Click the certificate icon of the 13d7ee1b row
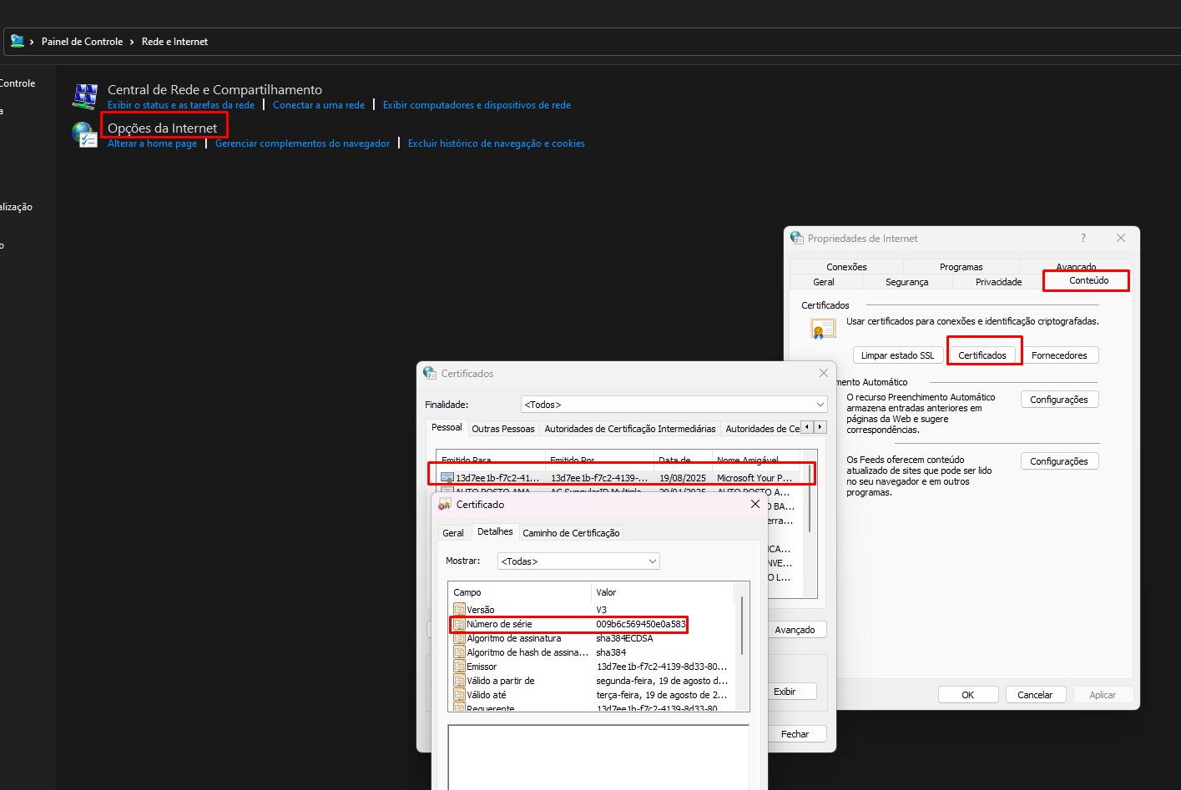This screenshot has width=1181, height=790. (x=447, y=478)
